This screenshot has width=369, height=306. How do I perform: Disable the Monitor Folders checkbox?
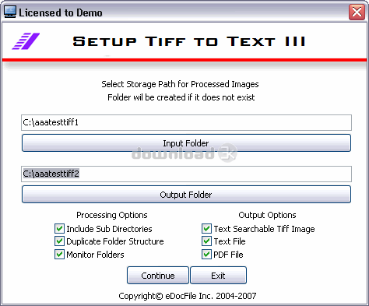coord(59,254)
